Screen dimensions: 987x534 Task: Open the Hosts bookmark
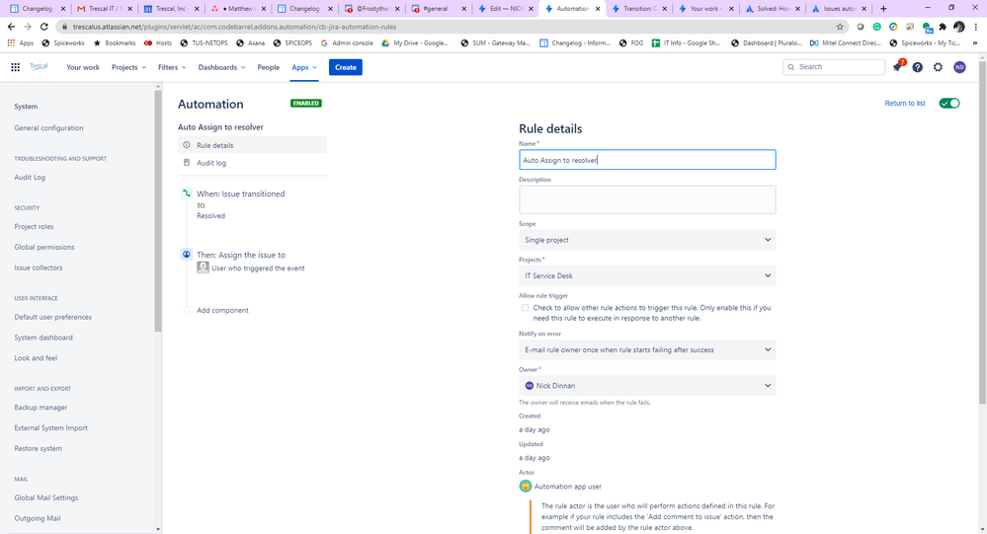pos(158,43)
